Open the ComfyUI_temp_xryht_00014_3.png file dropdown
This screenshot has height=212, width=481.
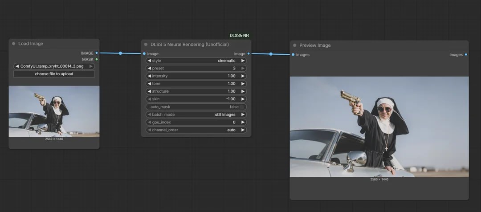[54, 66]
